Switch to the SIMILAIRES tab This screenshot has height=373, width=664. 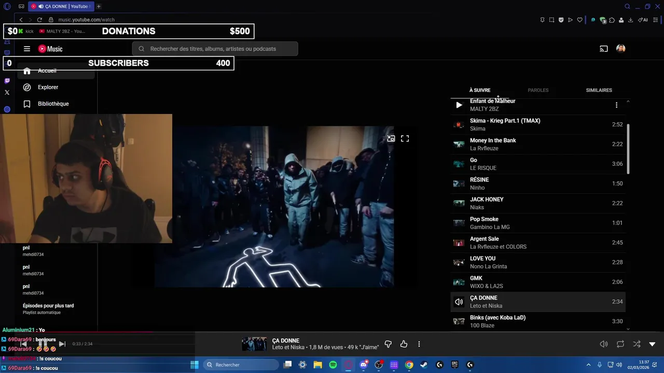click(x=599, y=90)
